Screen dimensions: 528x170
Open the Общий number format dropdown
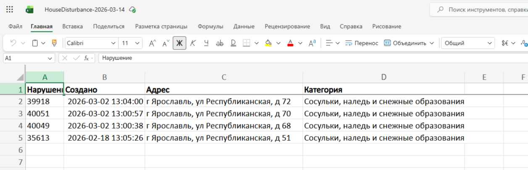click(x=490, y=43)
